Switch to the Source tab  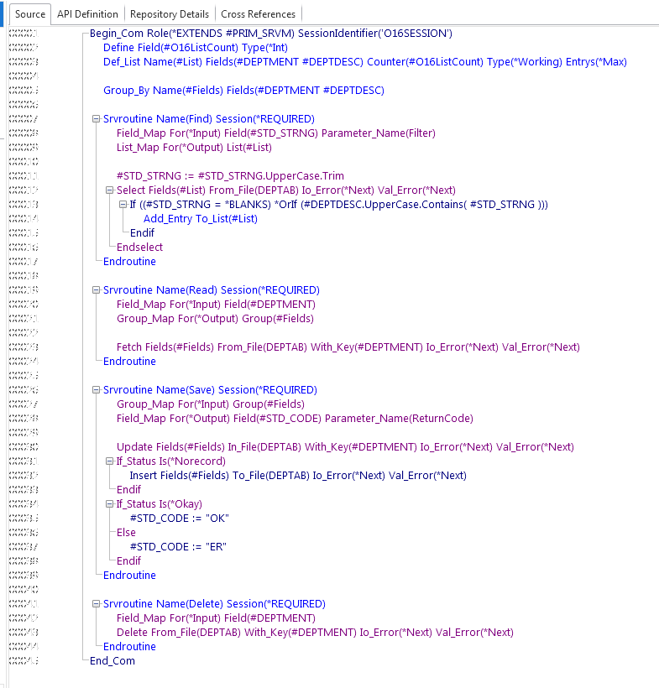tap(30, 14)
